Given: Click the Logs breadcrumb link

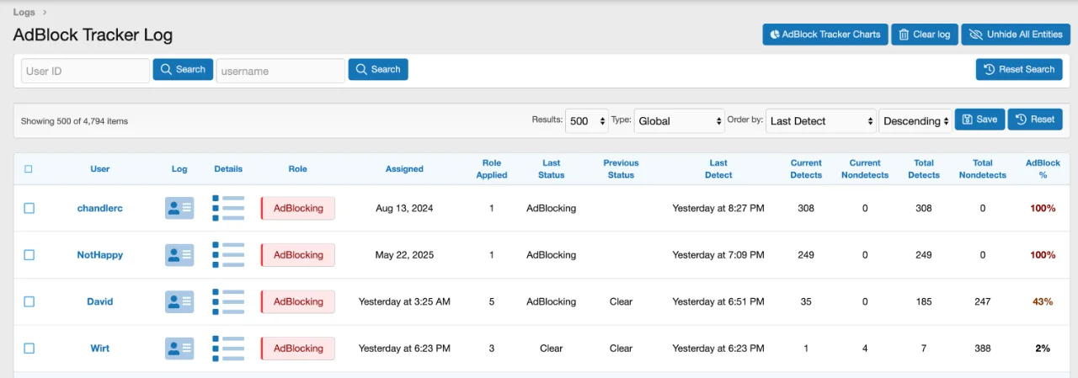Looking at the screenshot, I should point(24,12).
